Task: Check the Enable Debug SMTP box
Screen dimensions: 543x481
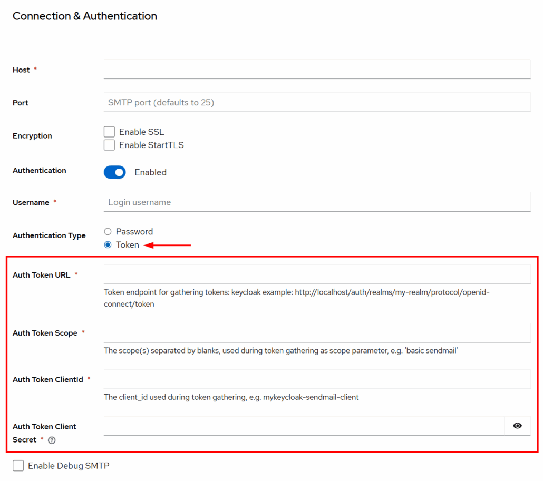Action: click(18, 466)
